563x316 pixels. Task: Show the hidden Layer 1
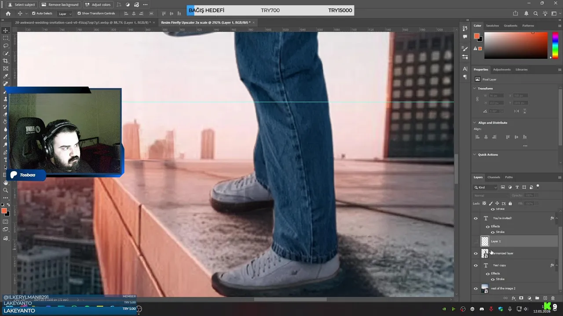(x=475, y=241)
